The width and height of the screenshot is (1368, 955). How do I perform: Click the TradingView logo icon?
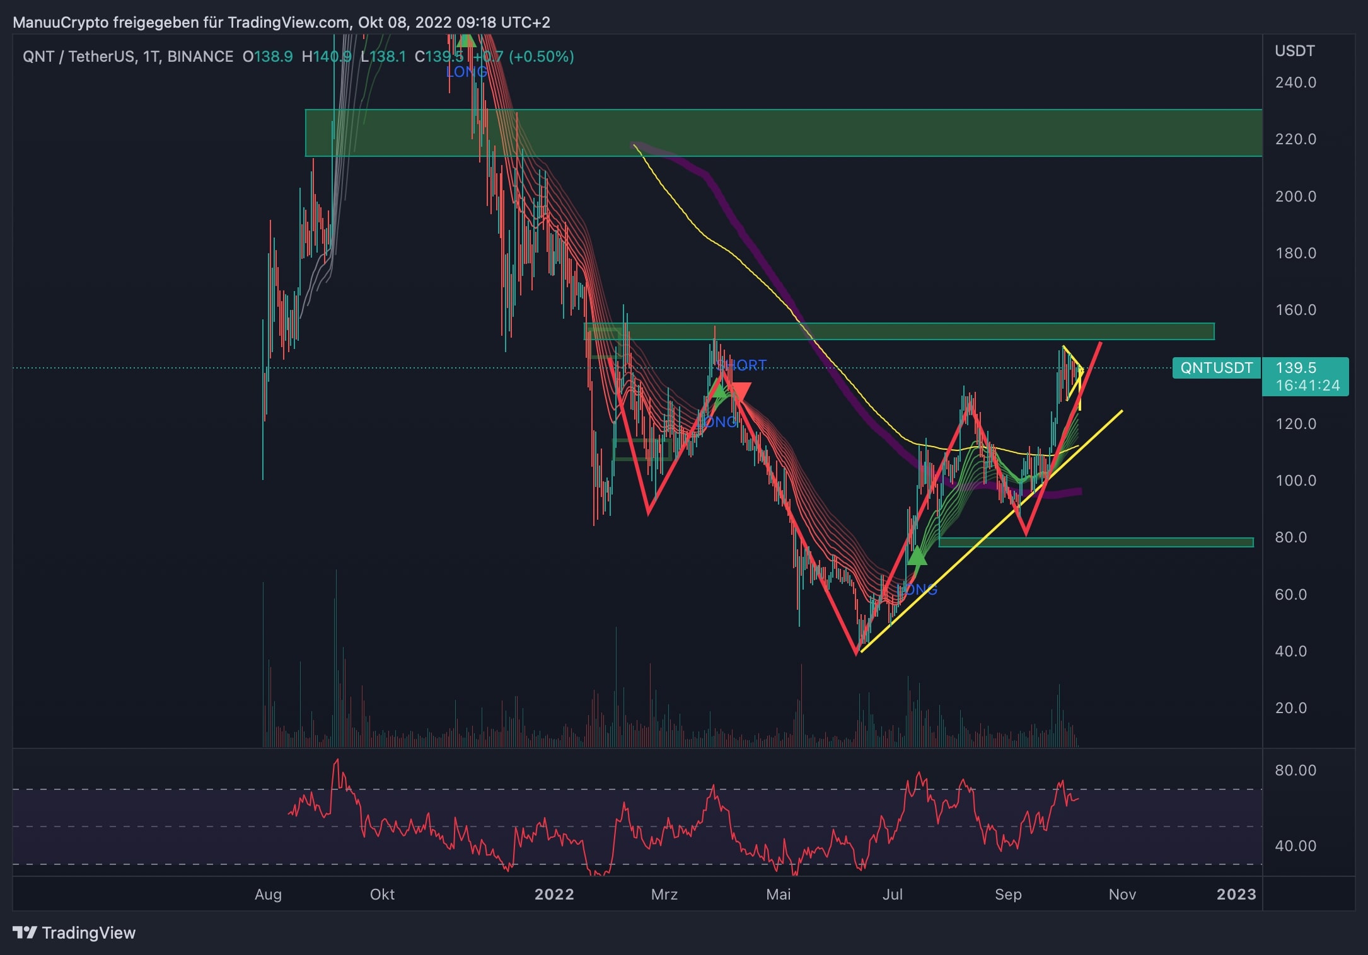[x=25, y=932]
